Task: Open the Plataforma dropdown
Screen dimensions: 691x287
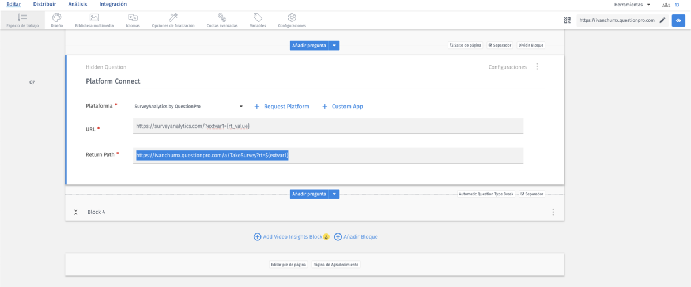Action: 189,107
